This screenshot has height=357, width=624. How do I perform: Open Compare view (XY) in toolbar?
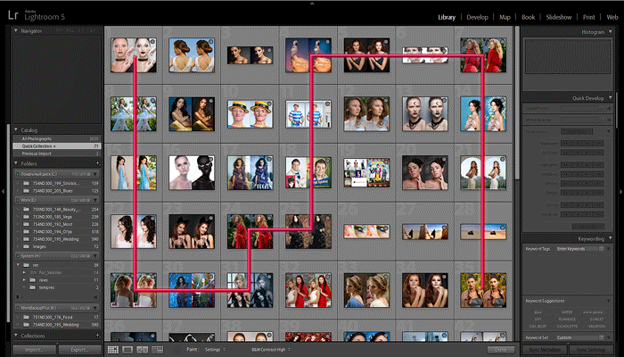142,350
